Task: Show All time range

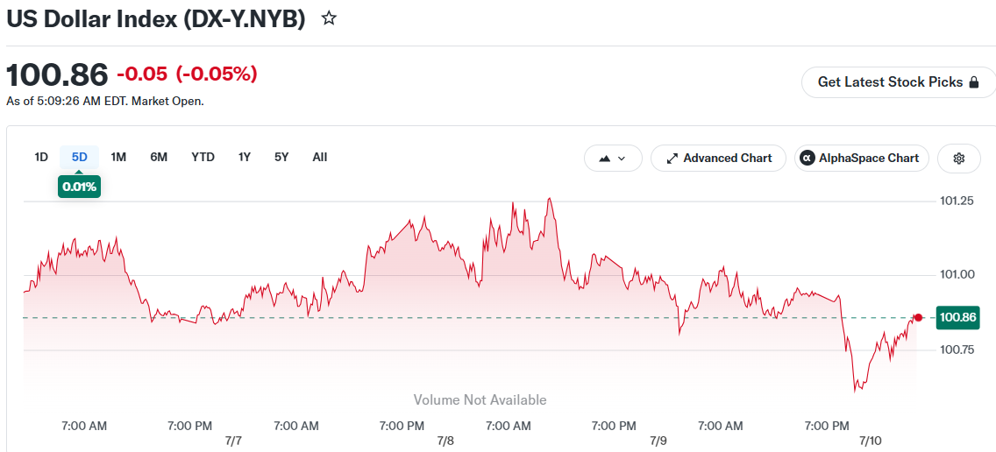Action: [x=320, y=158]
